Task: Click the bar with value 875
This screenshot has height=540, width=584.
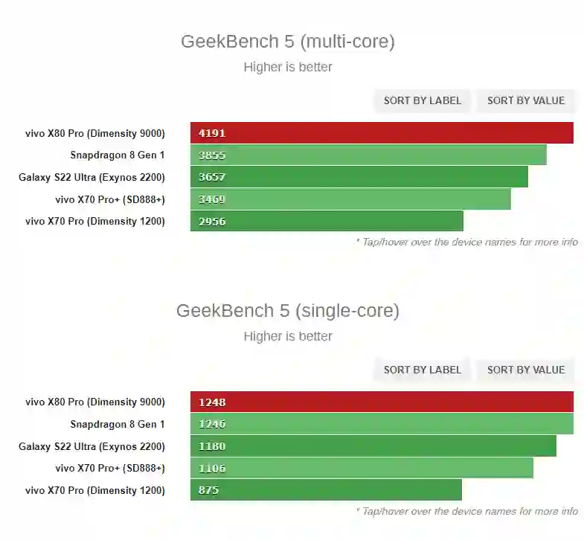Action: tap(326, 490)
